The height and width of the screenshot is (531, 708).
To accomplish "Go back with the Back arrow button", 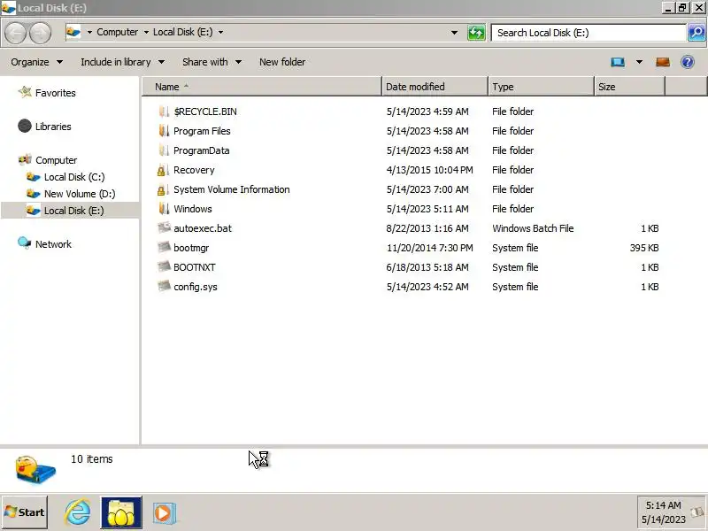I will click(15, 33).
